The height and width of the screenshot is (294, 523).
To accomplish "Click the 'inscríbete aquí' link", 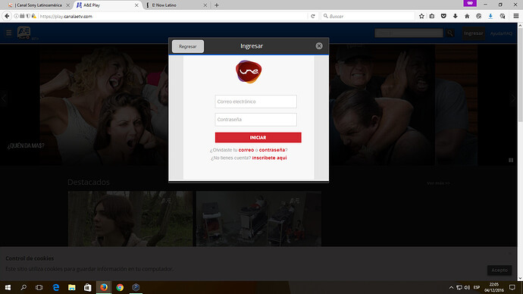I will coord(269,158).
